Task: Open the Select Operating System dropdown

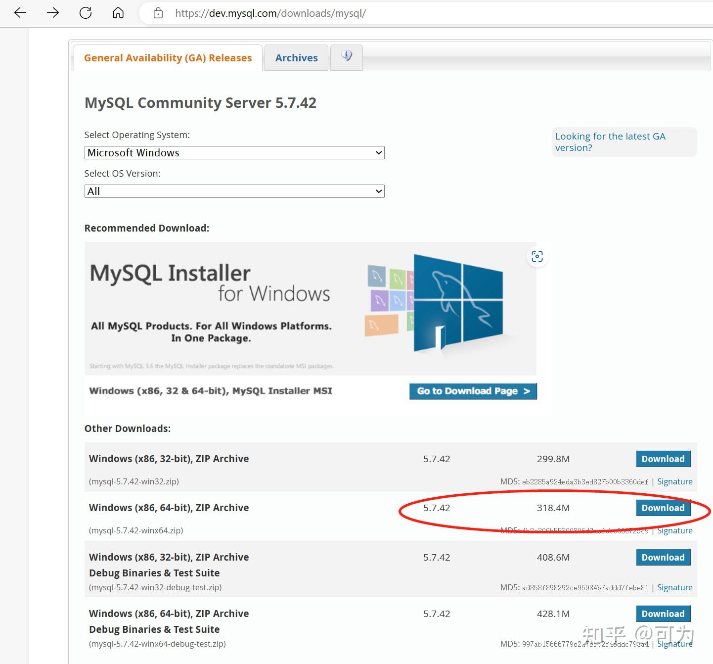Action: pyautogui.click(x=234, y=152)
